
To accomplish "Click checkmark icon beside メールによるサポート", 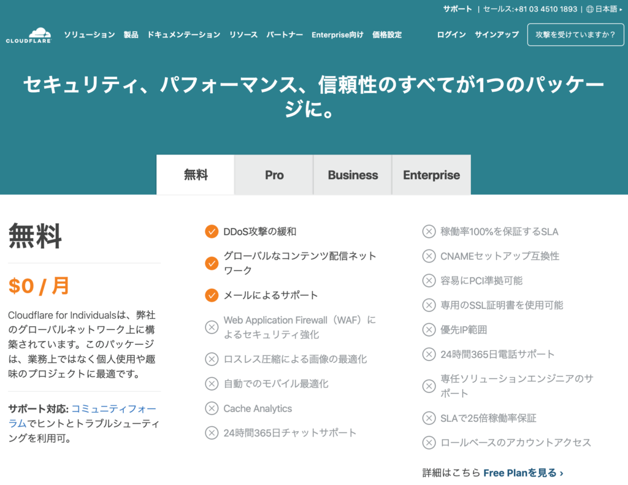I will coord(212,295).
